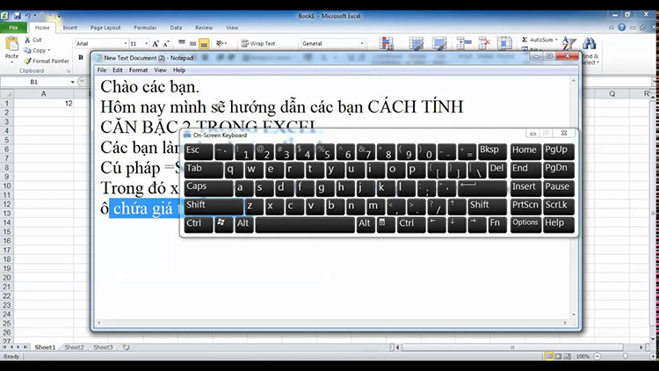Screen dimensions: 659x371
Task: Switch to the Formulas ribbon tab
Action: pyautogui.click(x=145, y=28)
